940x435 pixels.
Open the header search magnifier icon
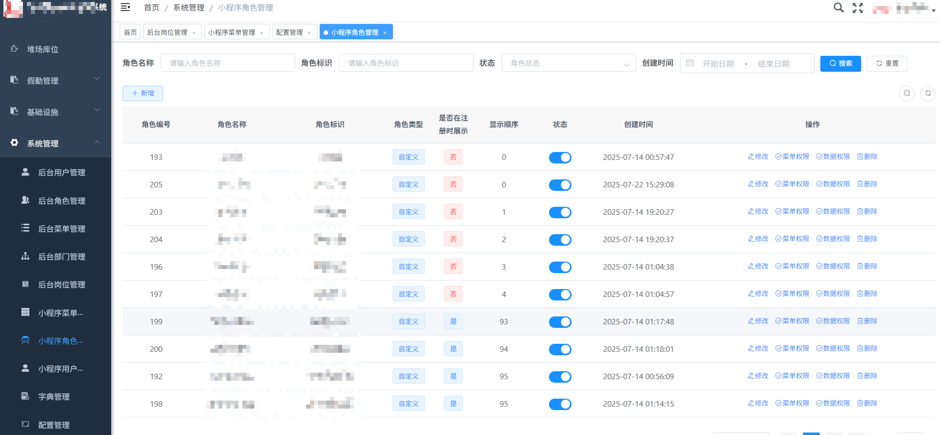point(839,7)
